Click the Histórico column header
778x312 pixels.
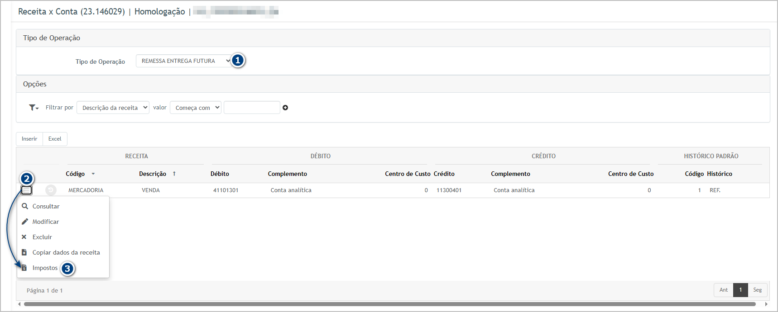720,174
